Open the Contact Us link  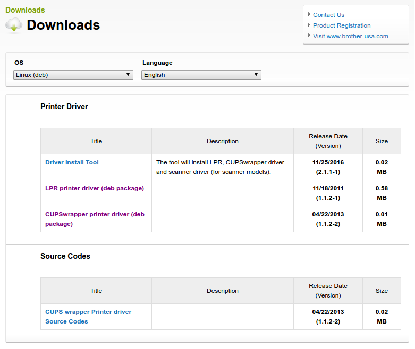[328, 15]
